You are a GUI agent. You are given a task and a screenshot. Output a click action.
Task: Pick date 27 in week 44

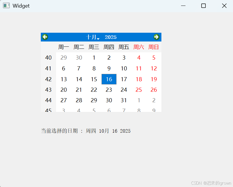click(x=64, y=100)
